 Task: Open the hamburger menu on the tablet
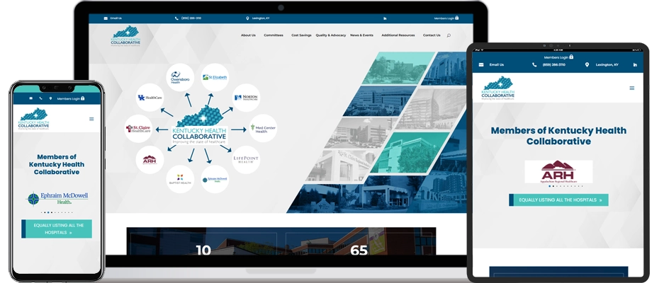[x=632, y=88]
